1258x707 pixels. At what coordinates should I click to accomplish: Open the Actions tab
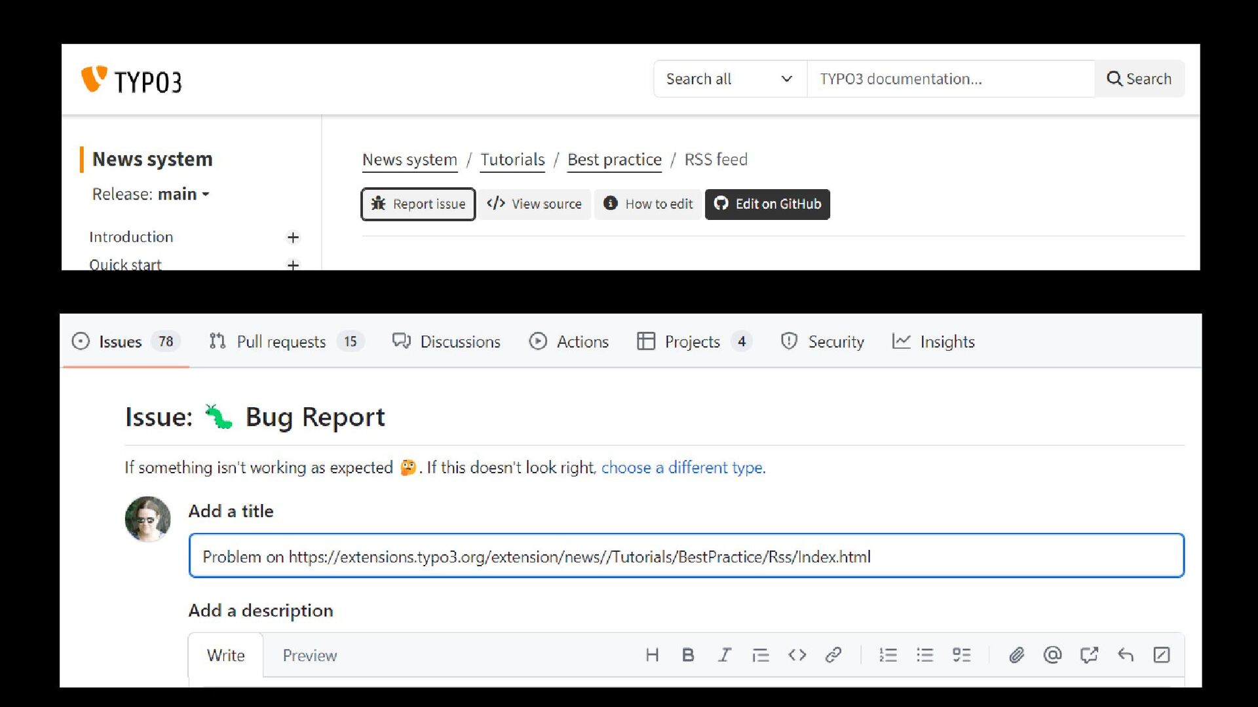tap(569, 342)
